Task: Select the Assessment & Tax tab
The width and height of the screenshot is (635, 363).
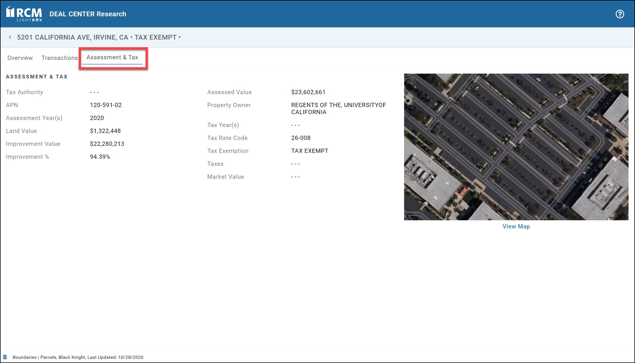Action: click(112, 57)
